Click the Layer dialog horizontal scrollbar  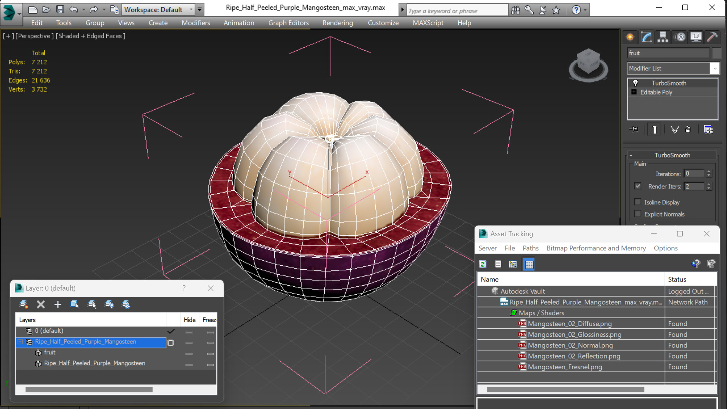pos(89,389)
